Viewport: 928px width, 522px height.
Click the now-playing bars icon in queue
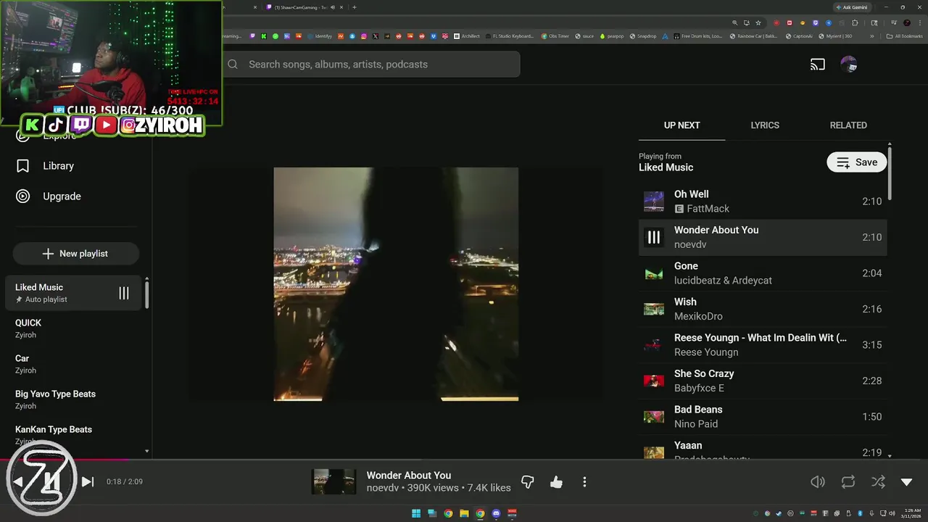(x=654, y=237)
